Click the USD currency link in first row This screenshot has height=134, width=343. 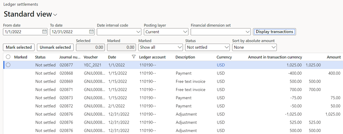tap(221, 65)
